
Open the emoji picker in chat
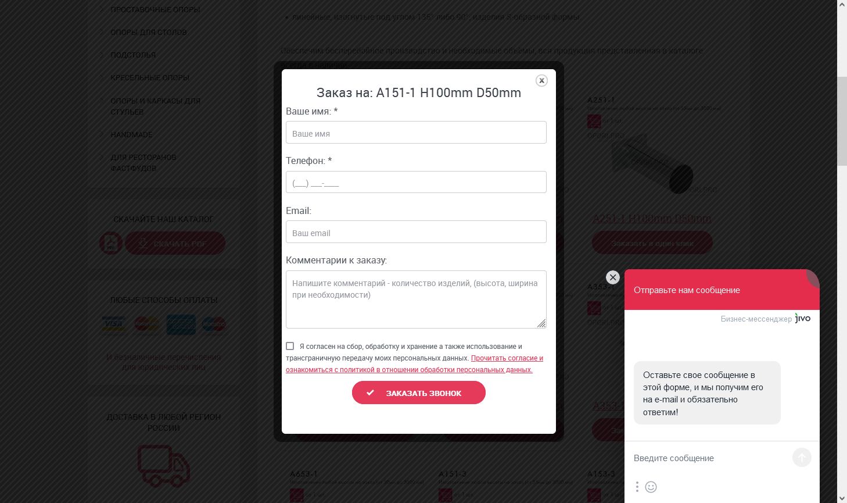pos(651,487)
